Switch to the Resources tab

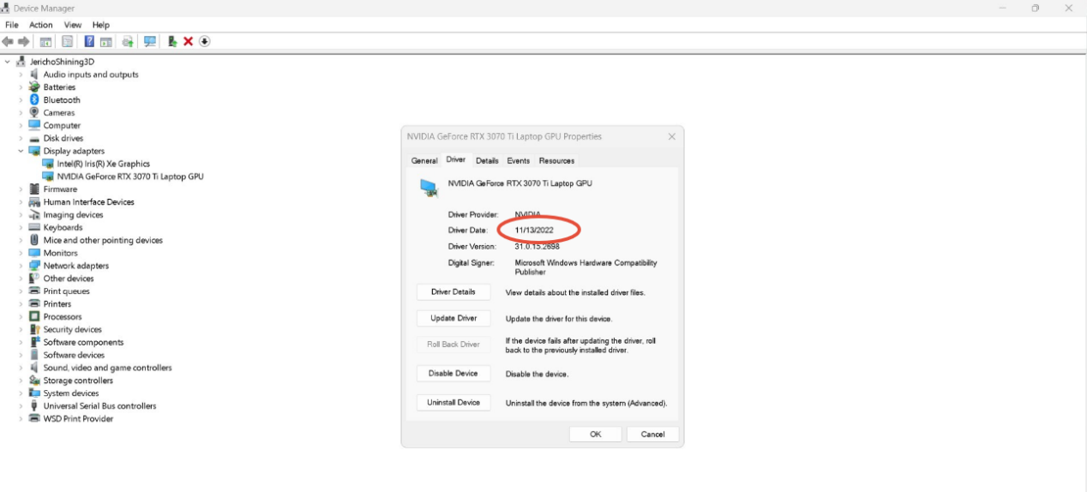click(556, 161)
